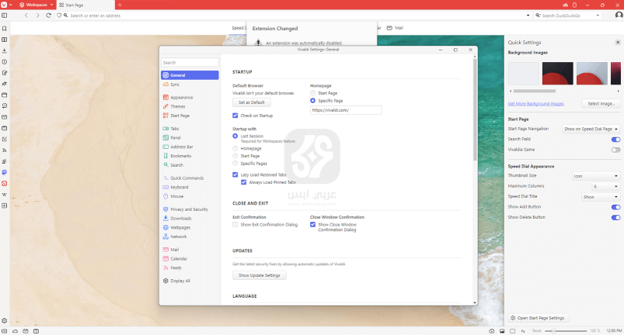624x335 pixels.
Task: Open the Reading List panel icon
Action: 5,40
